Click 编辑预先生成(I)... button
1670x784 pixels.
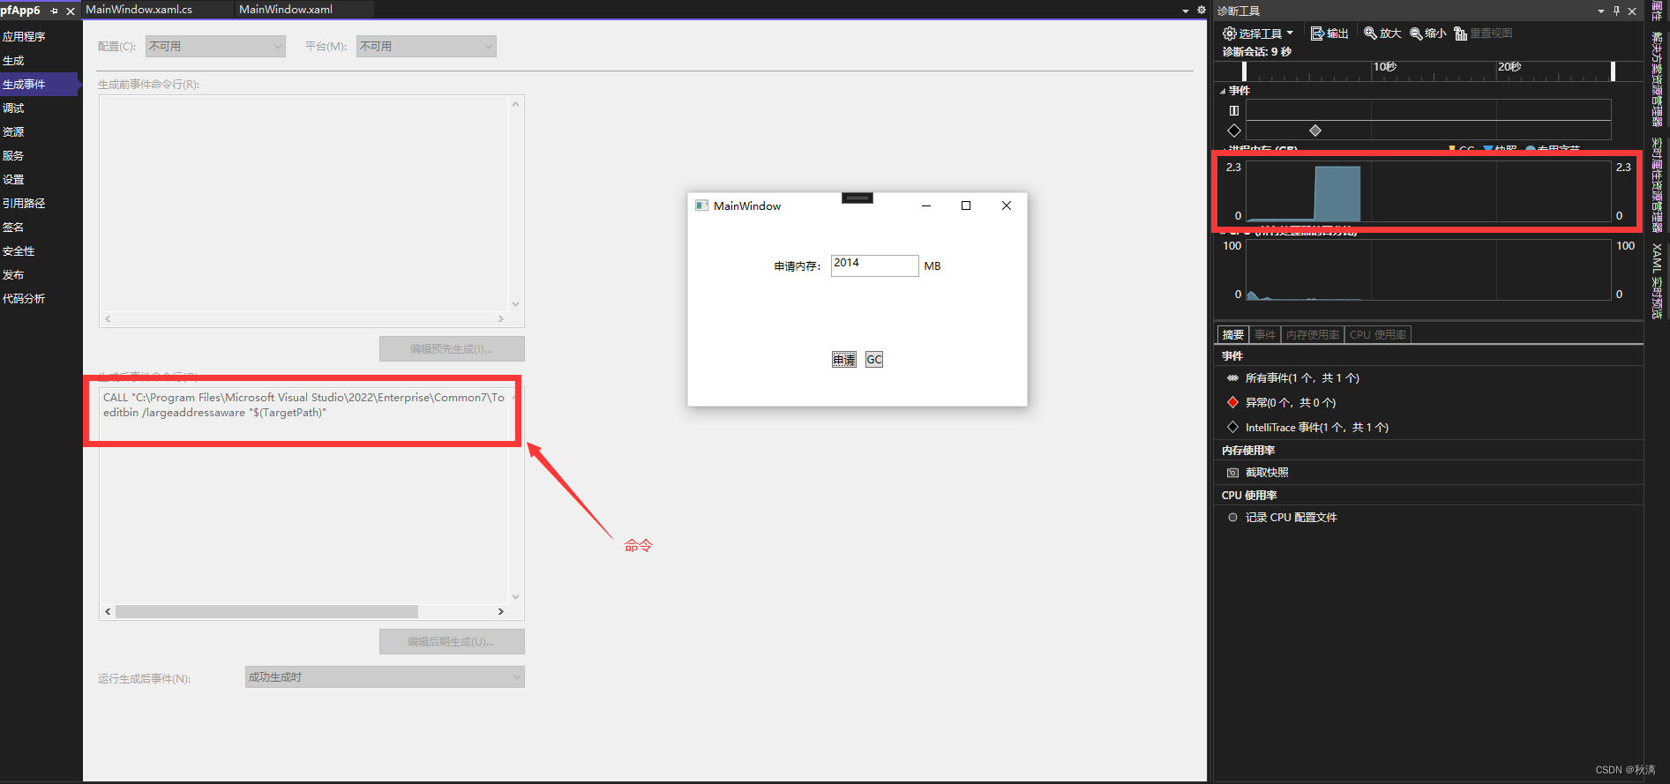(x=452, y=348)
